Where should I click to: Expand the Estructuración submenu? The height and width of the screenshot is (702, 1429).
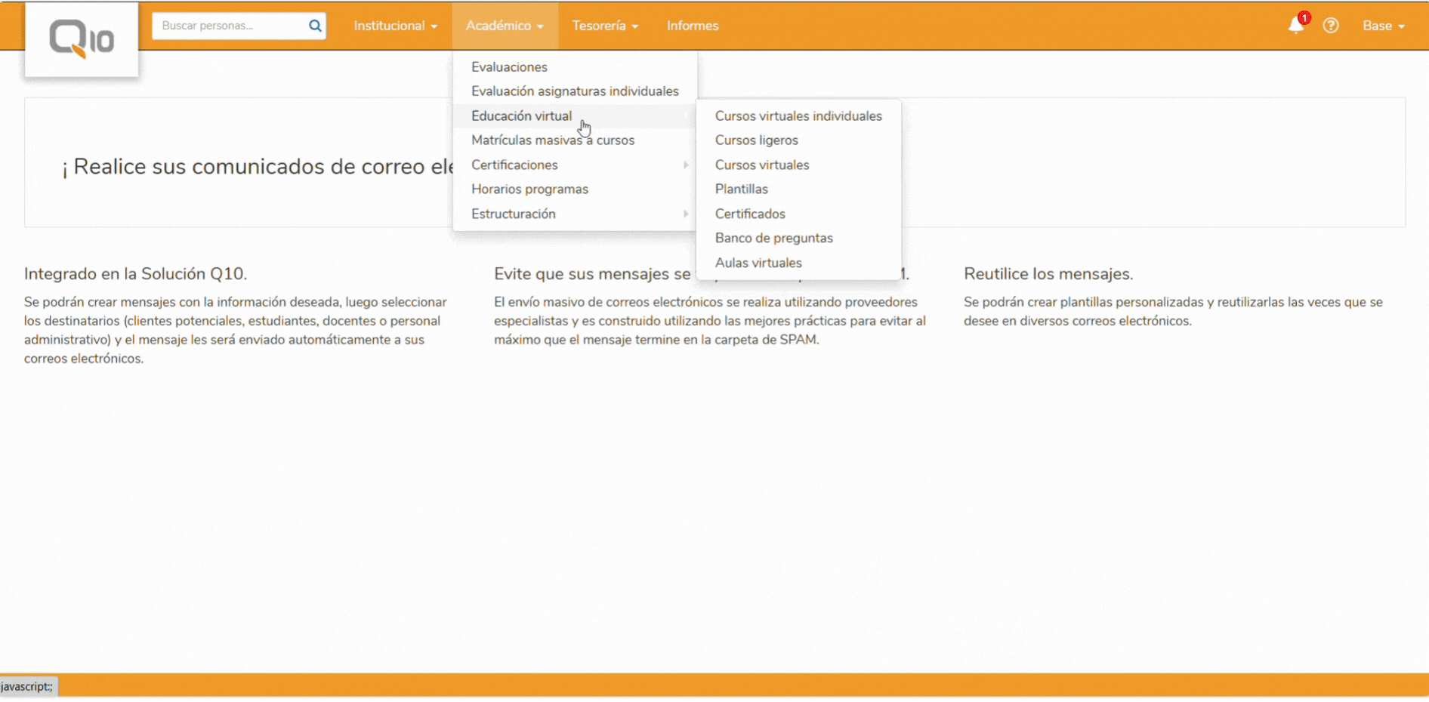(x=514, y=214)
